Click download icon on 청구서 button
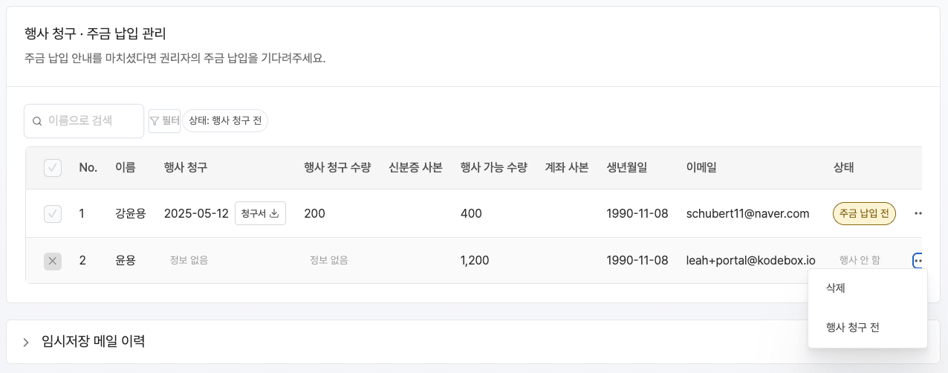This screenshot has height=373, width=948. (x=274, y=214)
